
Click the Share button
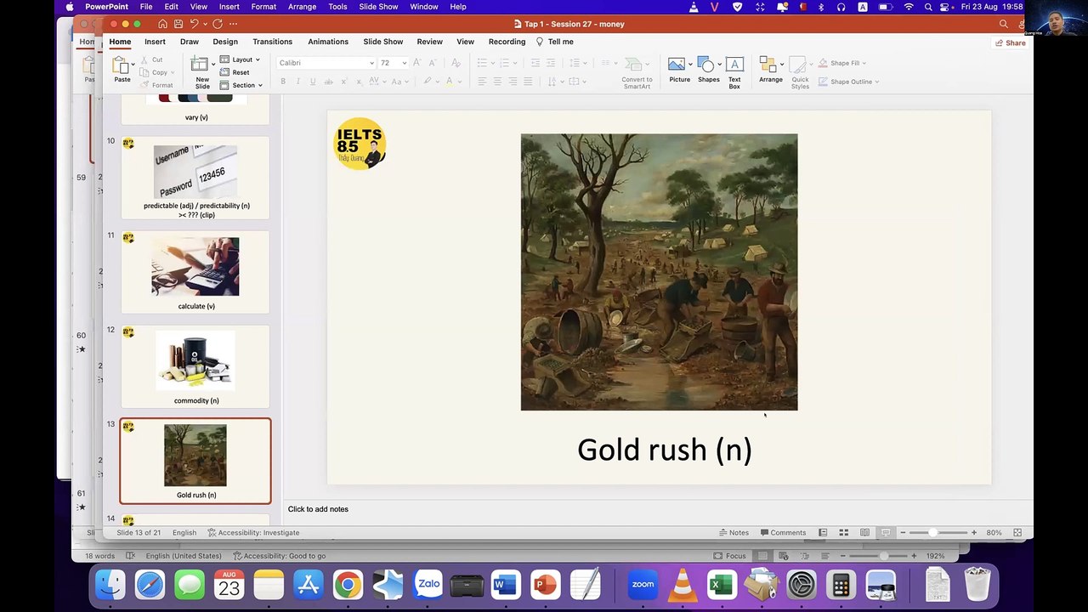[1011, 42]
